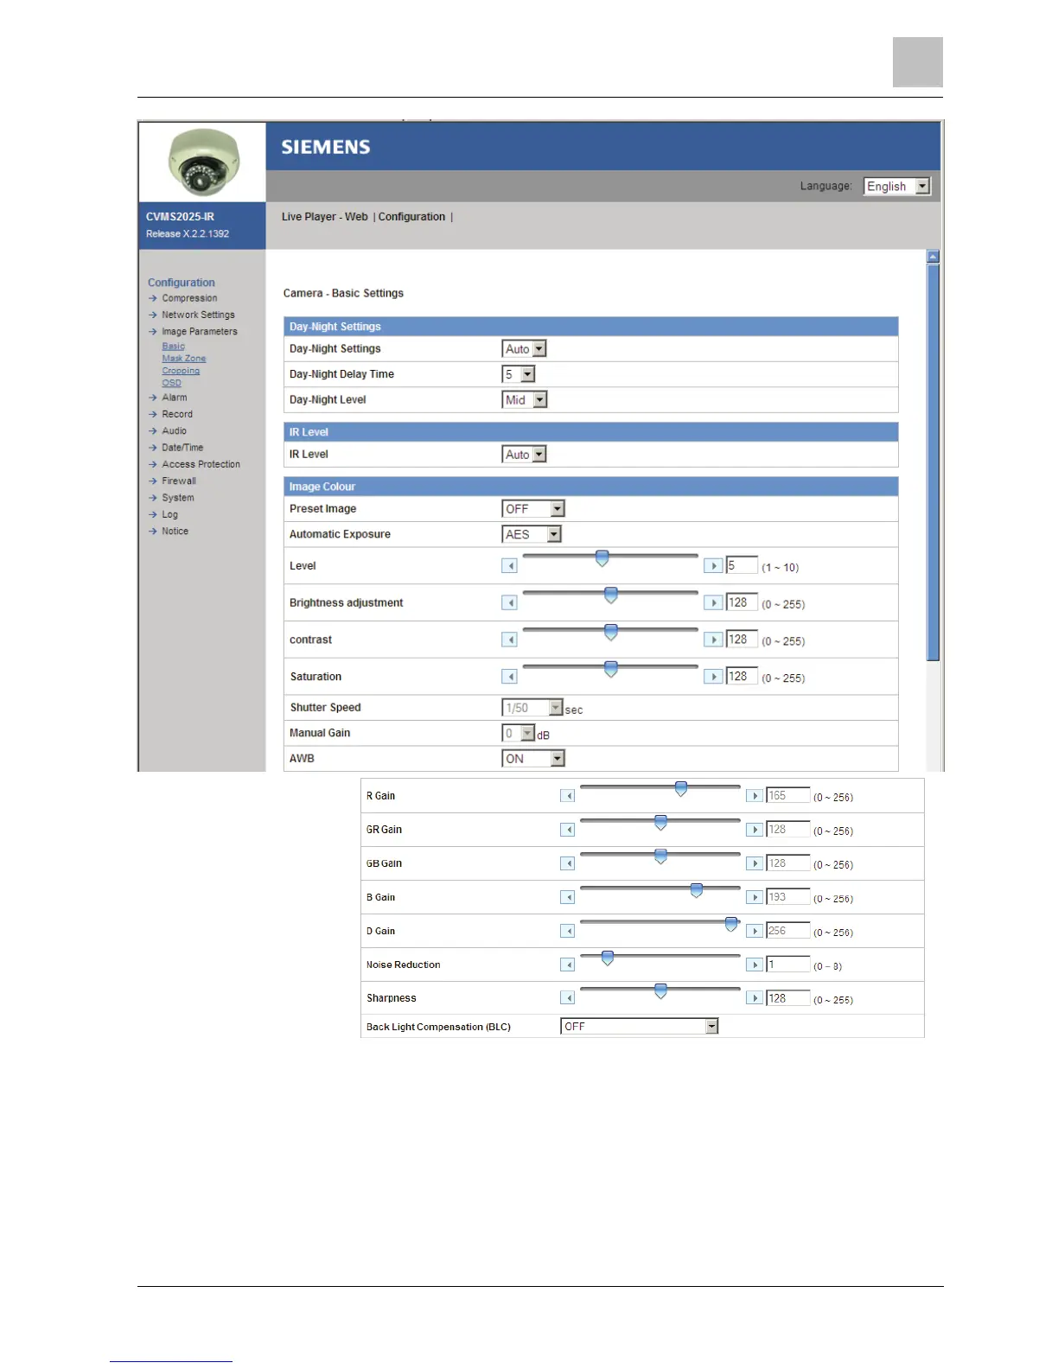This screenshot has width=1058, height=1369.
Task: Raise Saturation with the right arrow
Action: (x=713, y=677)
